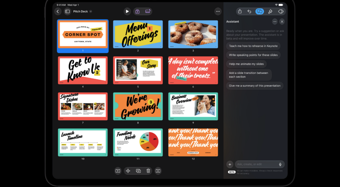Screen dimensions: 340x187
Task: Select the Menu Offerings slide thumbnail
Action: 138,34
